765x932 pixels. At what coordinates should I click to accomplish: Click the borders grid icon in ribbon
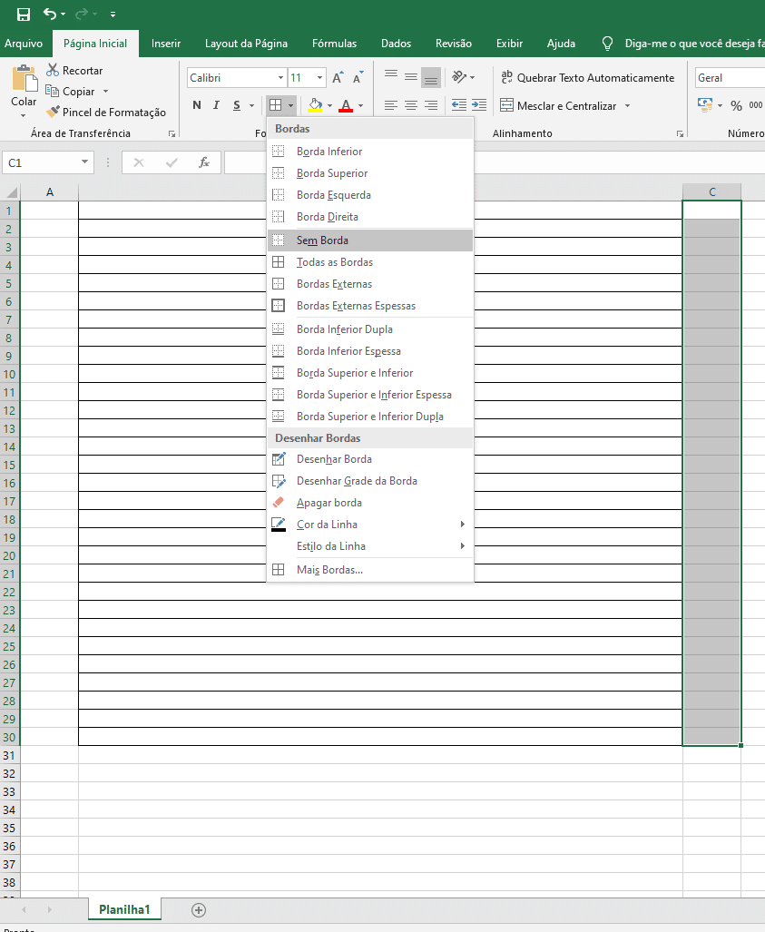coord(275,105)
